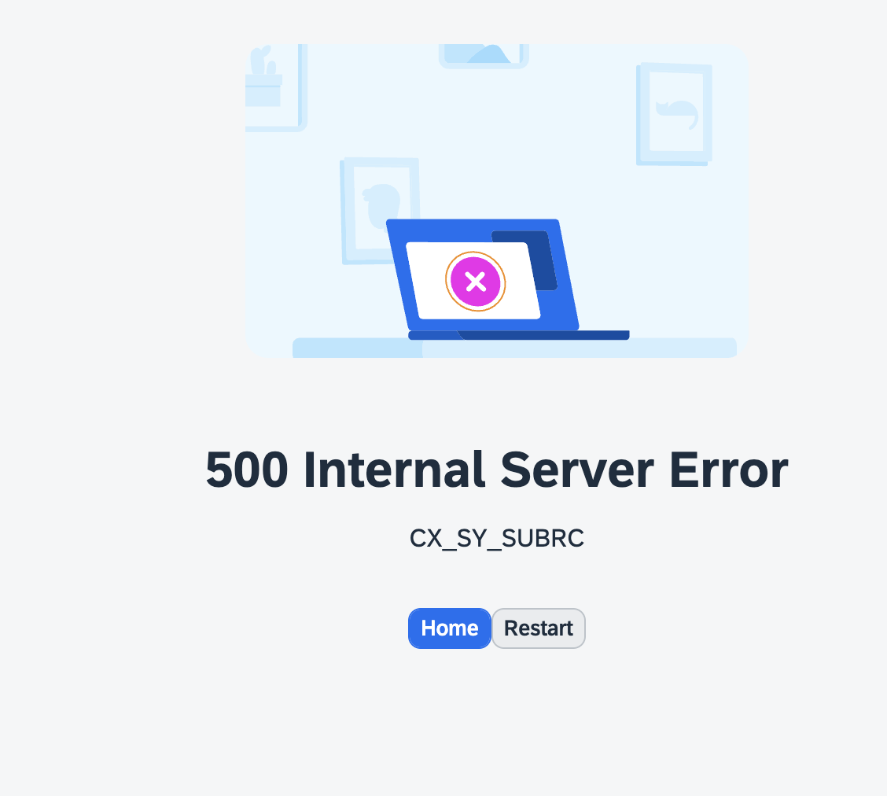The image size is (887, 796).
Task: Select the portrait frame behind the laptop
Action: [379, 209]
